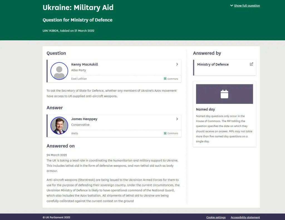Click the East Lothian constituency text
Screen dimensions: 285x220
tap(79, 79)
